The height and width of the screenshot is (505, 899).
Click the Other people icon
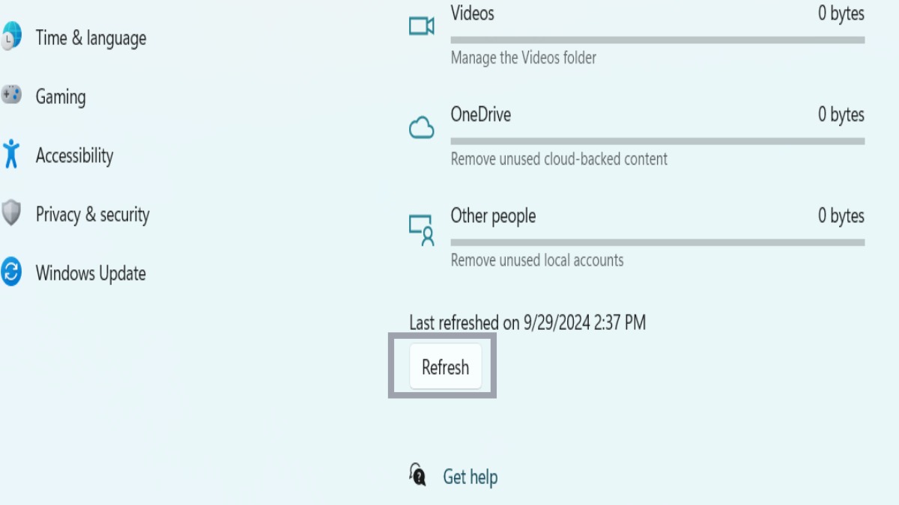pos(422,230)
